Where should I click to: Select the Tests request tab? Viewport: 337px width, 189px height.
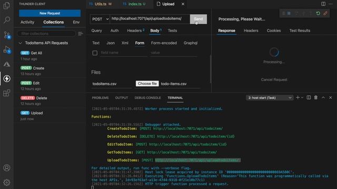pos(172,30)
